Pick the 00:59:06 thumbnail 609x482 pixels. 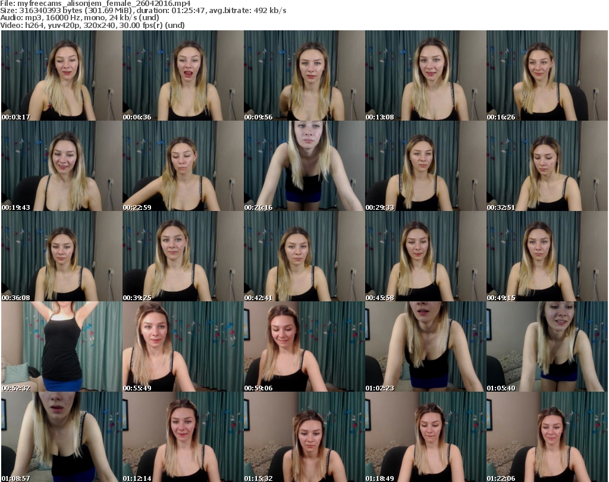tap(304, 346)
